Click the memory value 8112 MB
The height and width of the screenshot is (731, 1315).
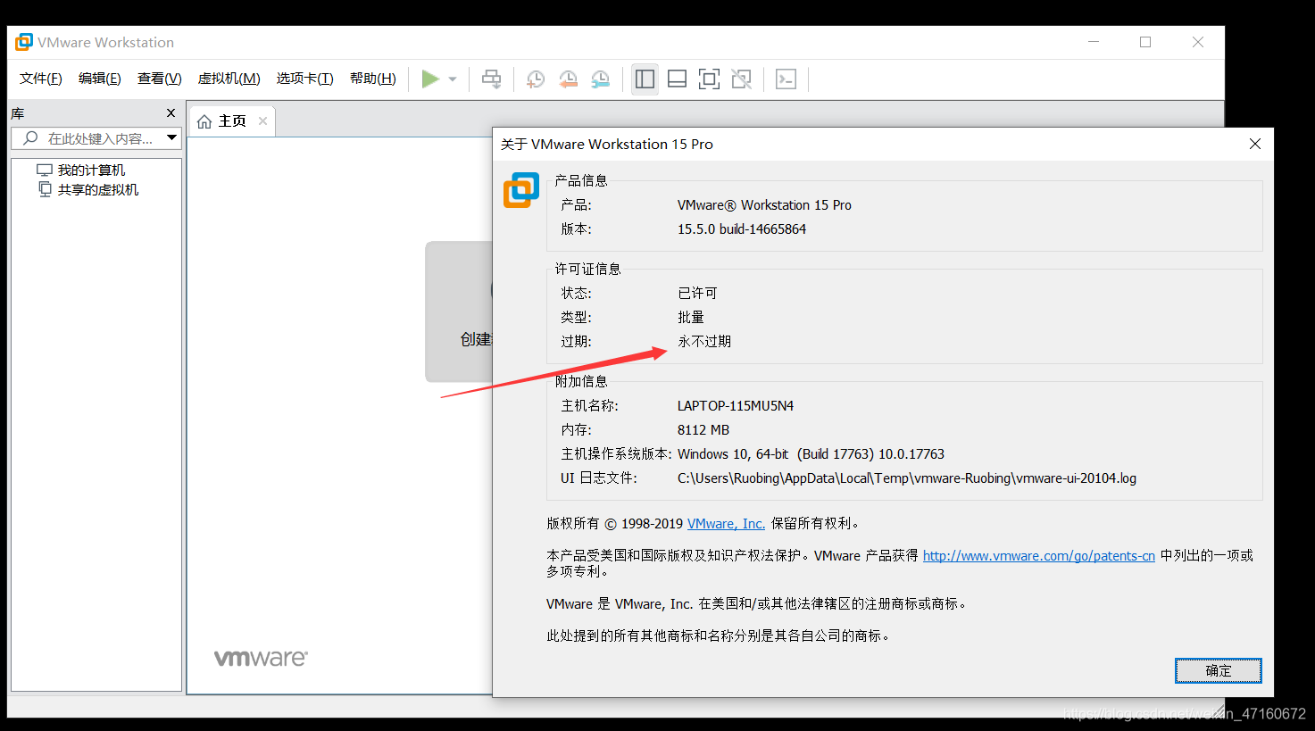coord(703,430)
